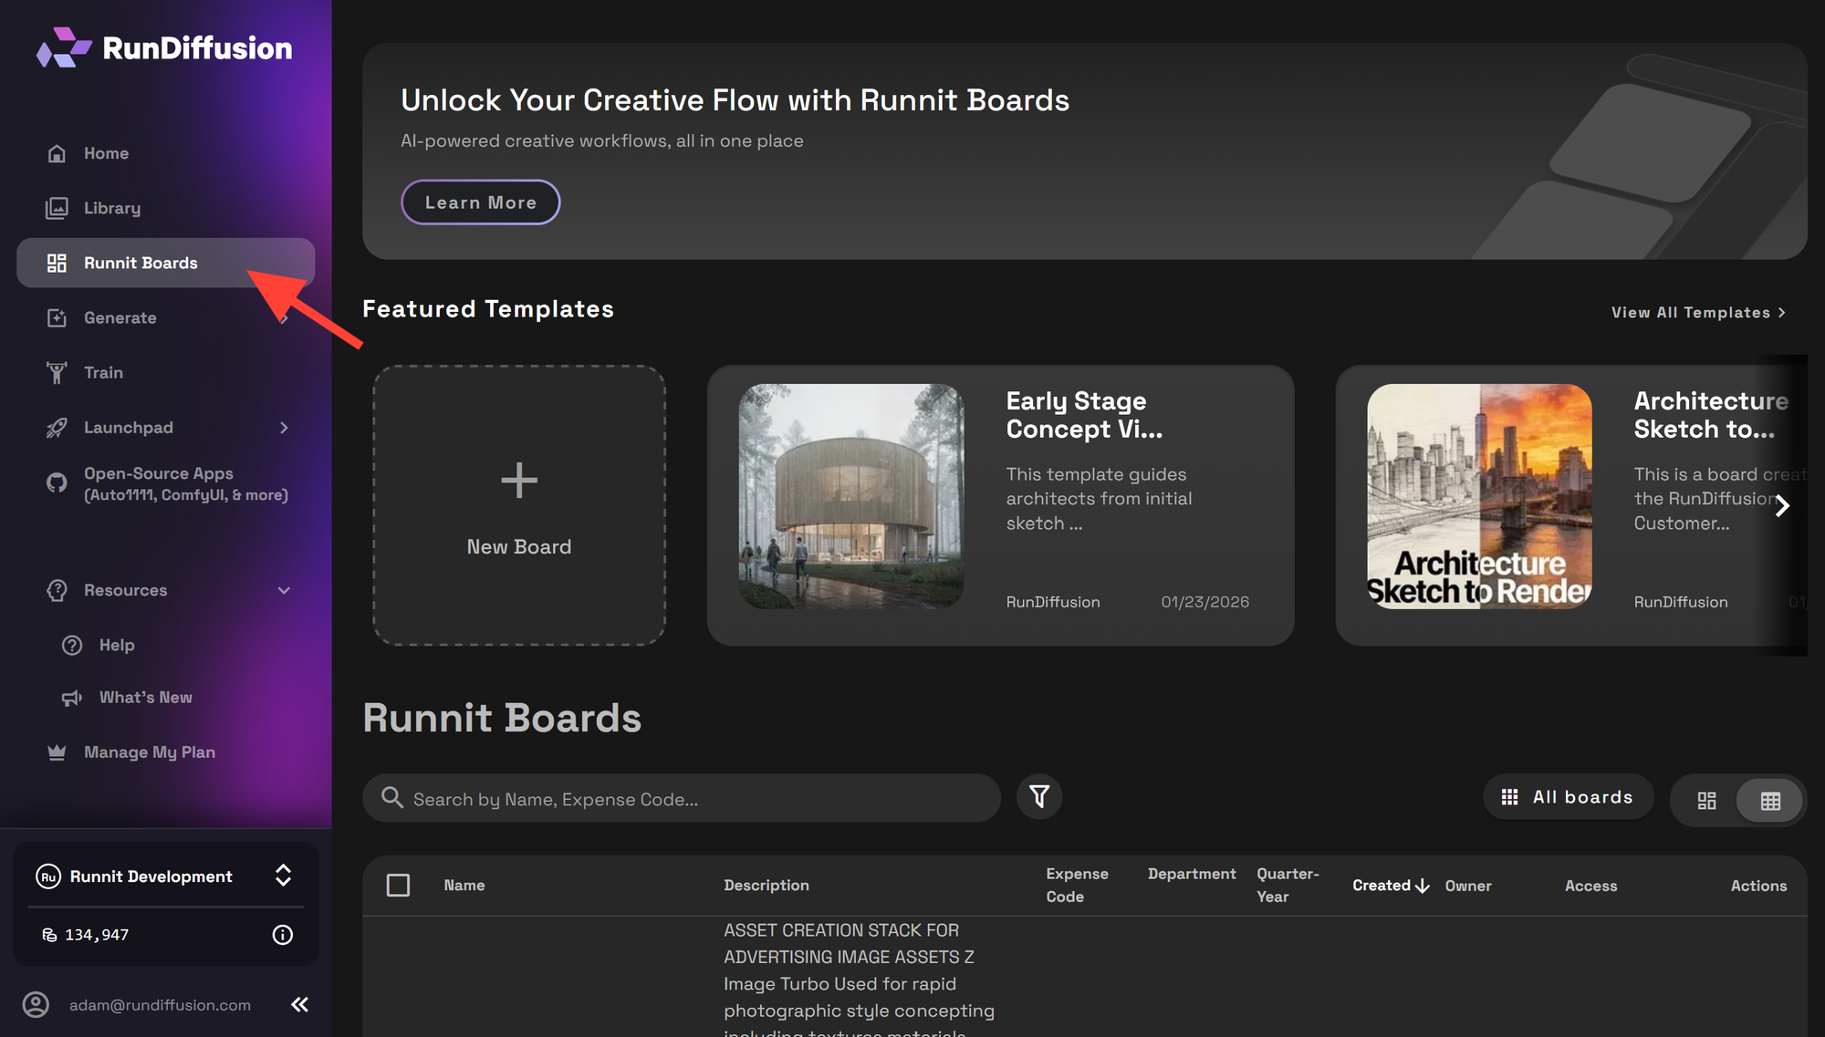
Task: Switch to table view icon
Action: coord(1770,801)
